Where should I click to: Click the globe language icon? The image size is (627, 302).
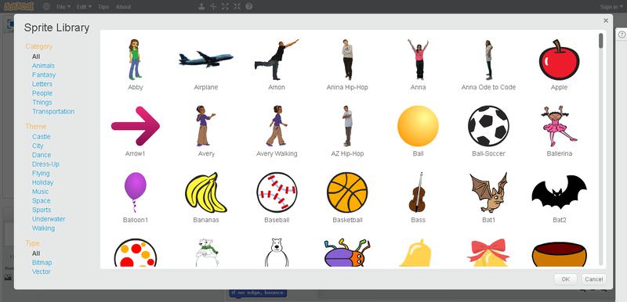pos(46,6)
